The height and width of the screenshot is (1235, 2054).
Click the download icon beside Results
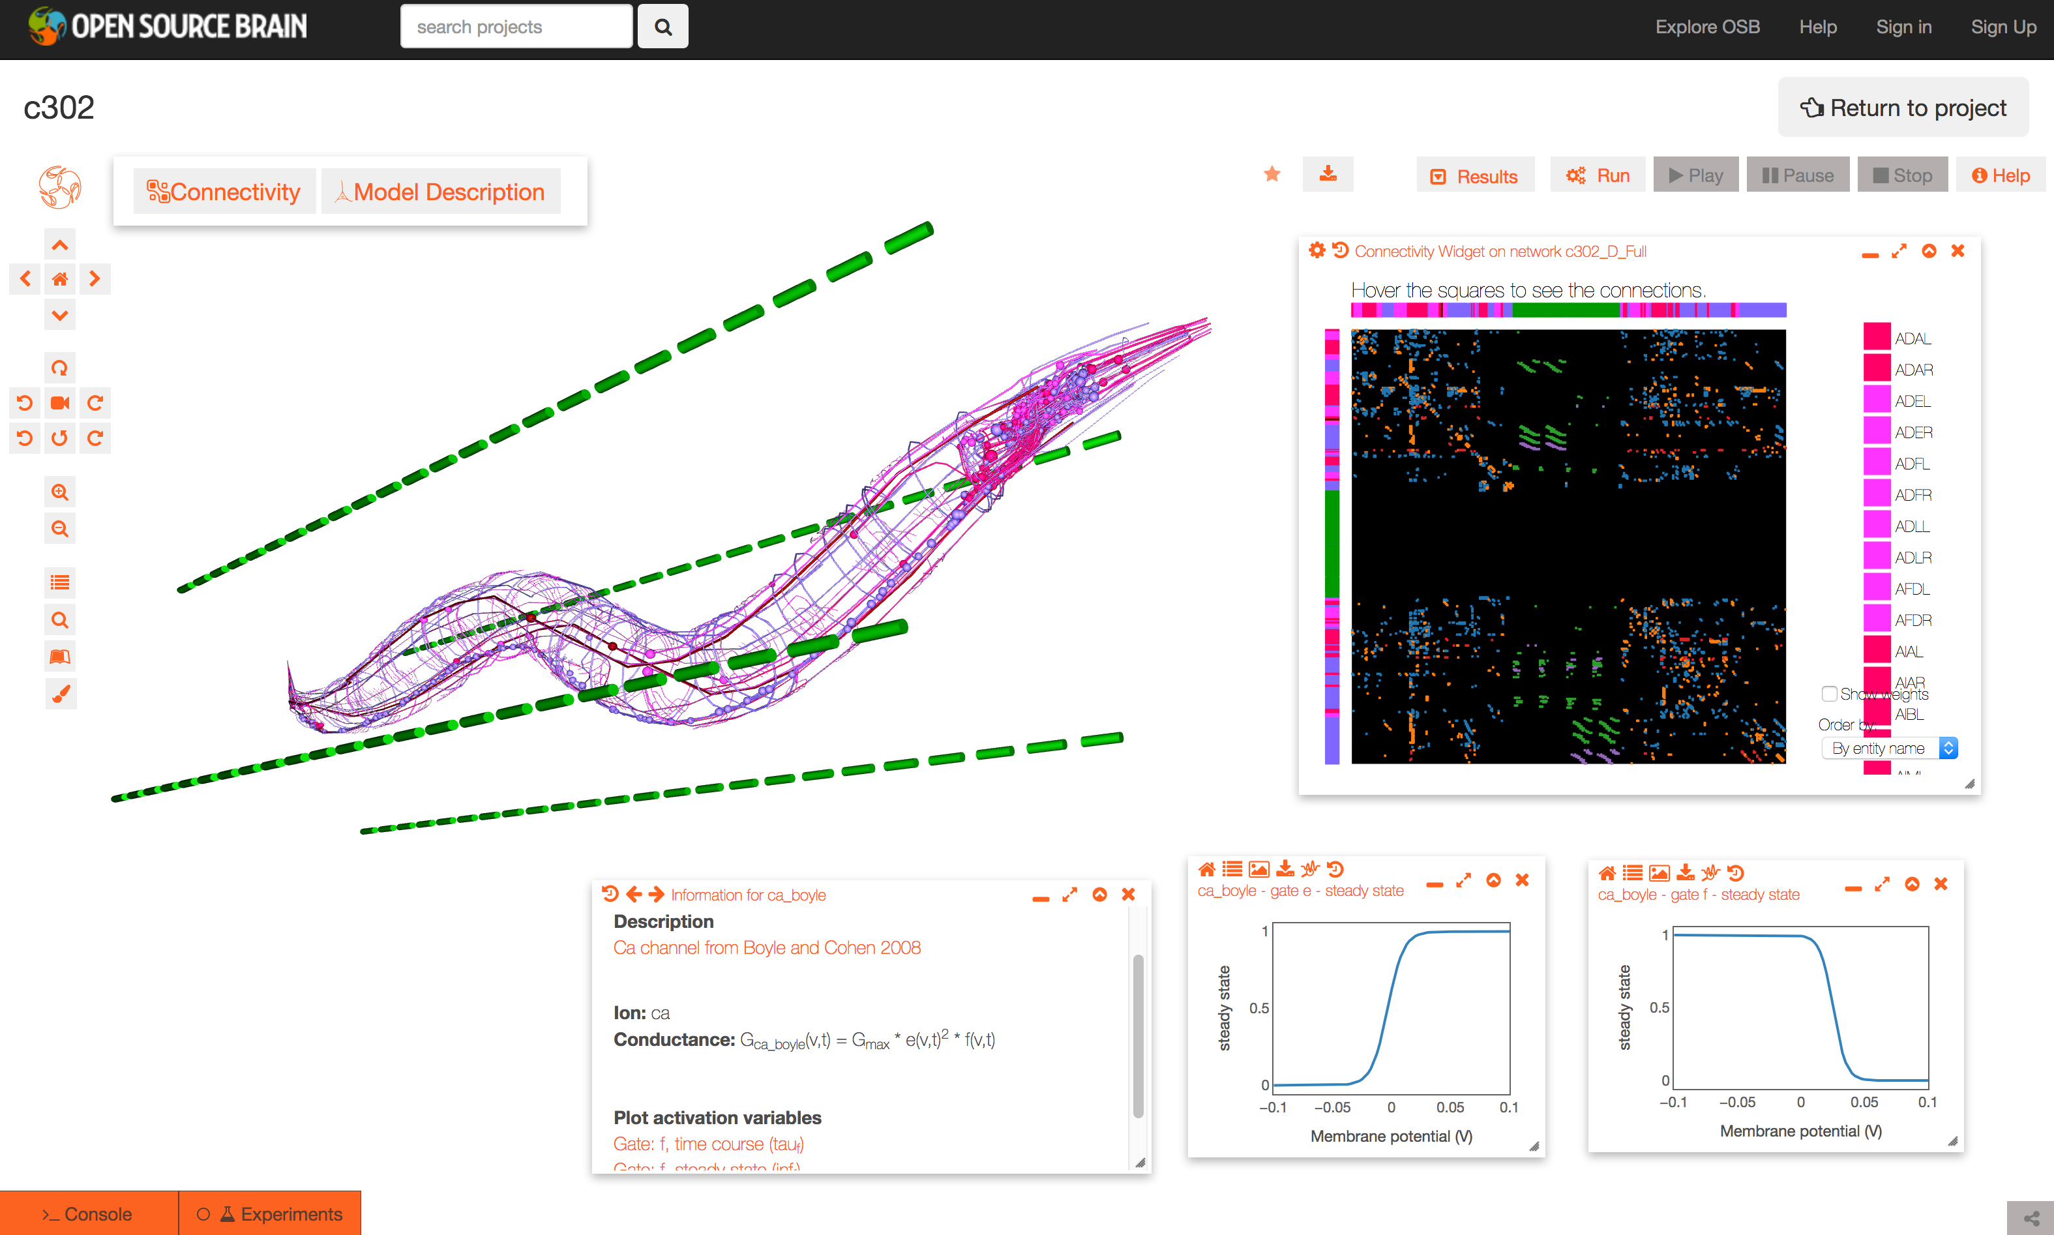click(x=1328, y=174)
